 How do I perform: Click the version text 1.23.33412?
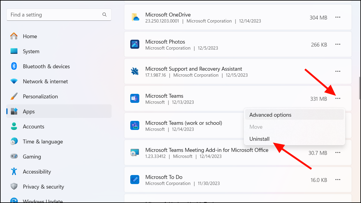[156, 156]
